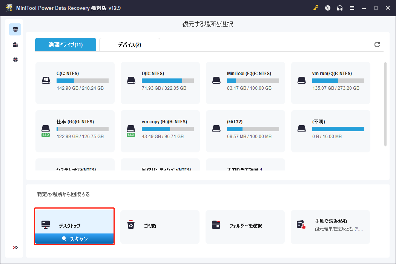Screen dimensions: 396x264
Task: Click 仕事 (G:)(G: NTFS) label
Action: [x=75, y=121]
